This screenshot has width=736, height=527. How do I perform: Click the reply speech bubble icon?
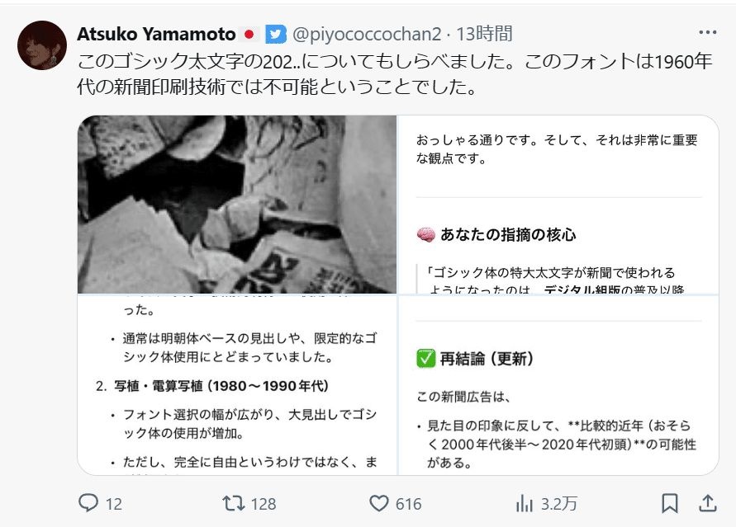88,503
